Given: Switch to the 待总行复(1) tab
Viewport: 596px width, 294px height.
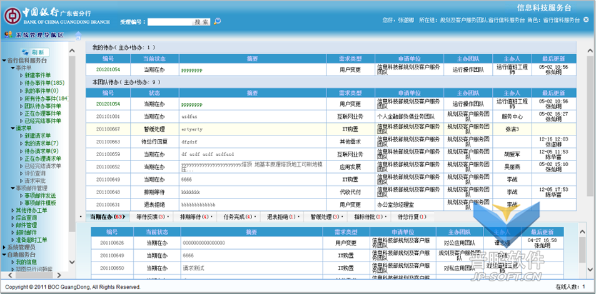Looking at the screenshot, I should 412,217.
